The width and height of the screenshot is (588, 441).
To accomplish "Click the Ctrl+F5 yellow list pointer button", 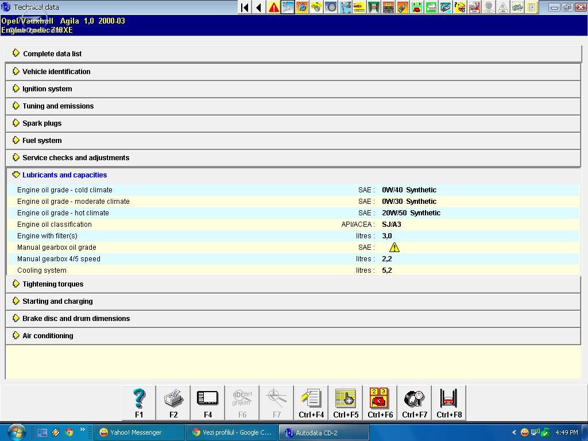I will tap(346, 403).
